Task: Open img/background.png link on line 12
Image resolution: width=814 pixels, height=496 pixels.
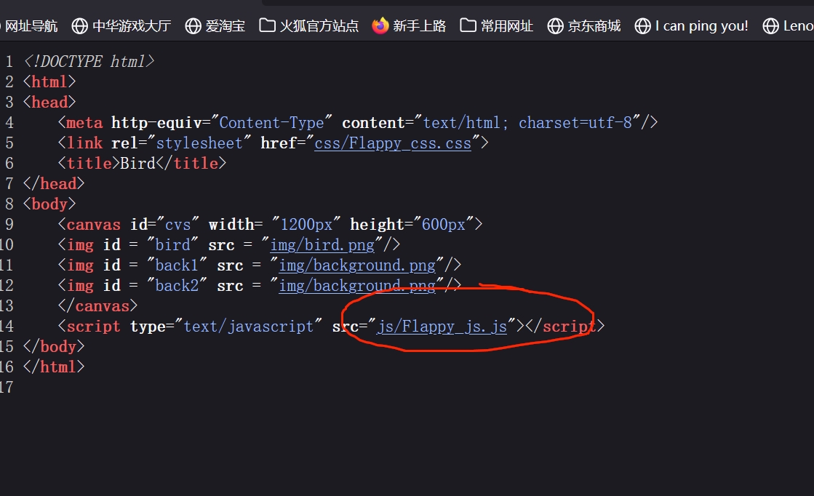Action: [357, 286]
